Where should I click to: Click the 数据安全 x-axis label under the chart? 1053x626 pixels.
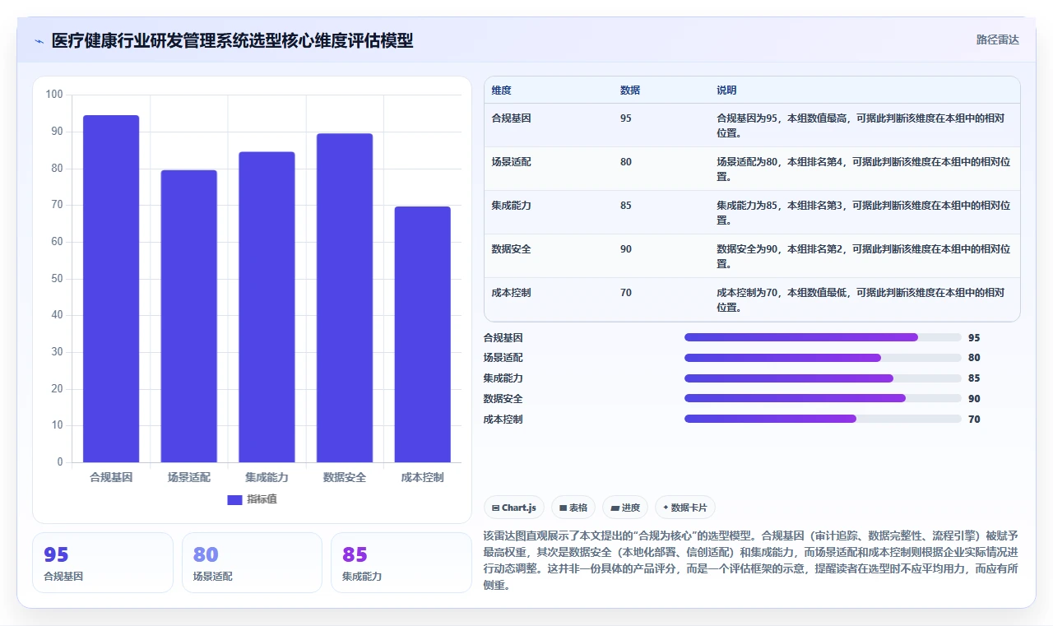coord(345,477)
